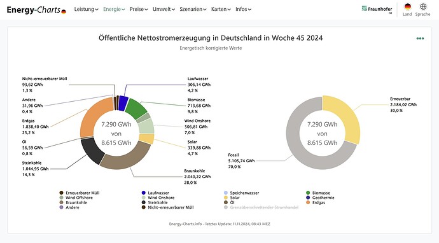Click the Laufwasser 306,14 GWh label
This screenshot has height=243, width=439.
coord(199,85)
